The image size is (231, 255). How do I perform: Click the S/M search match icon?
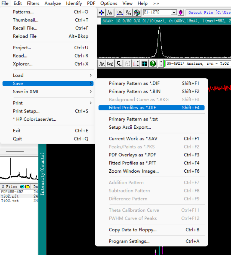128,12
